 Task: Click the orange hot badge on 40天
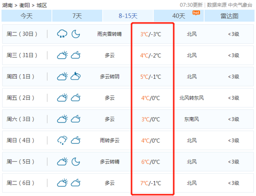coord(196,13)
